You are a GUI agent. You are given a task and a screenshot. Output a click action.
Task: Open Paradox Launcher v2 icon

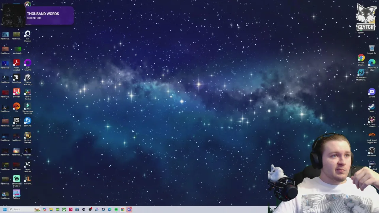click(x=28, y=80)
